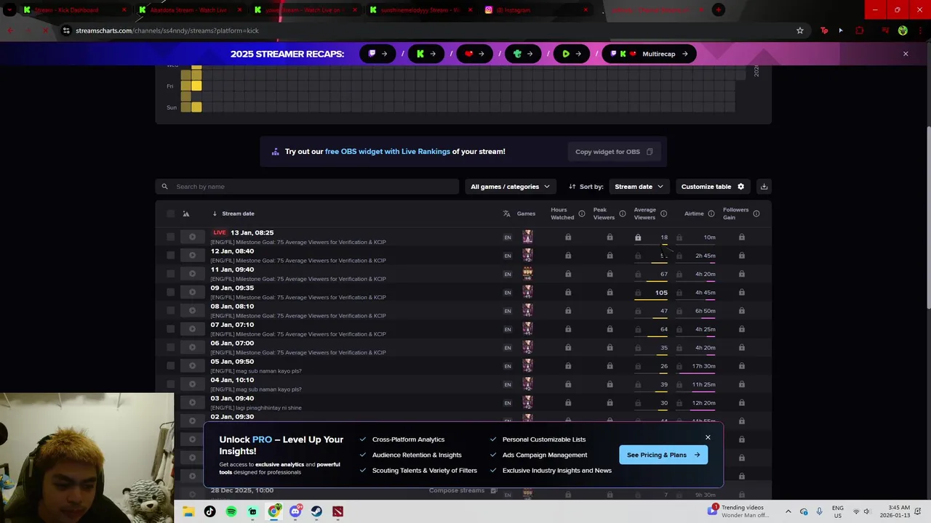Dismiss the 2025 Streamer Recaps banner
Screen dimensions: 931x523
coord(906,54)
